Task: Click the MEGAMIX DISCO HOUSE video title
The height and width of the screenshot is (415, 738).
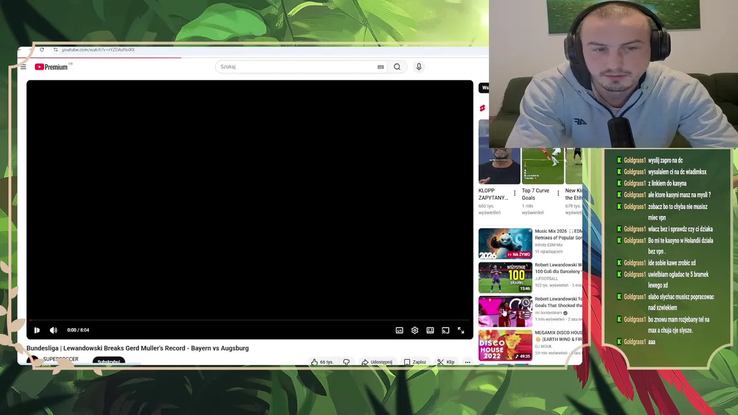Action: tap(558, 336)
